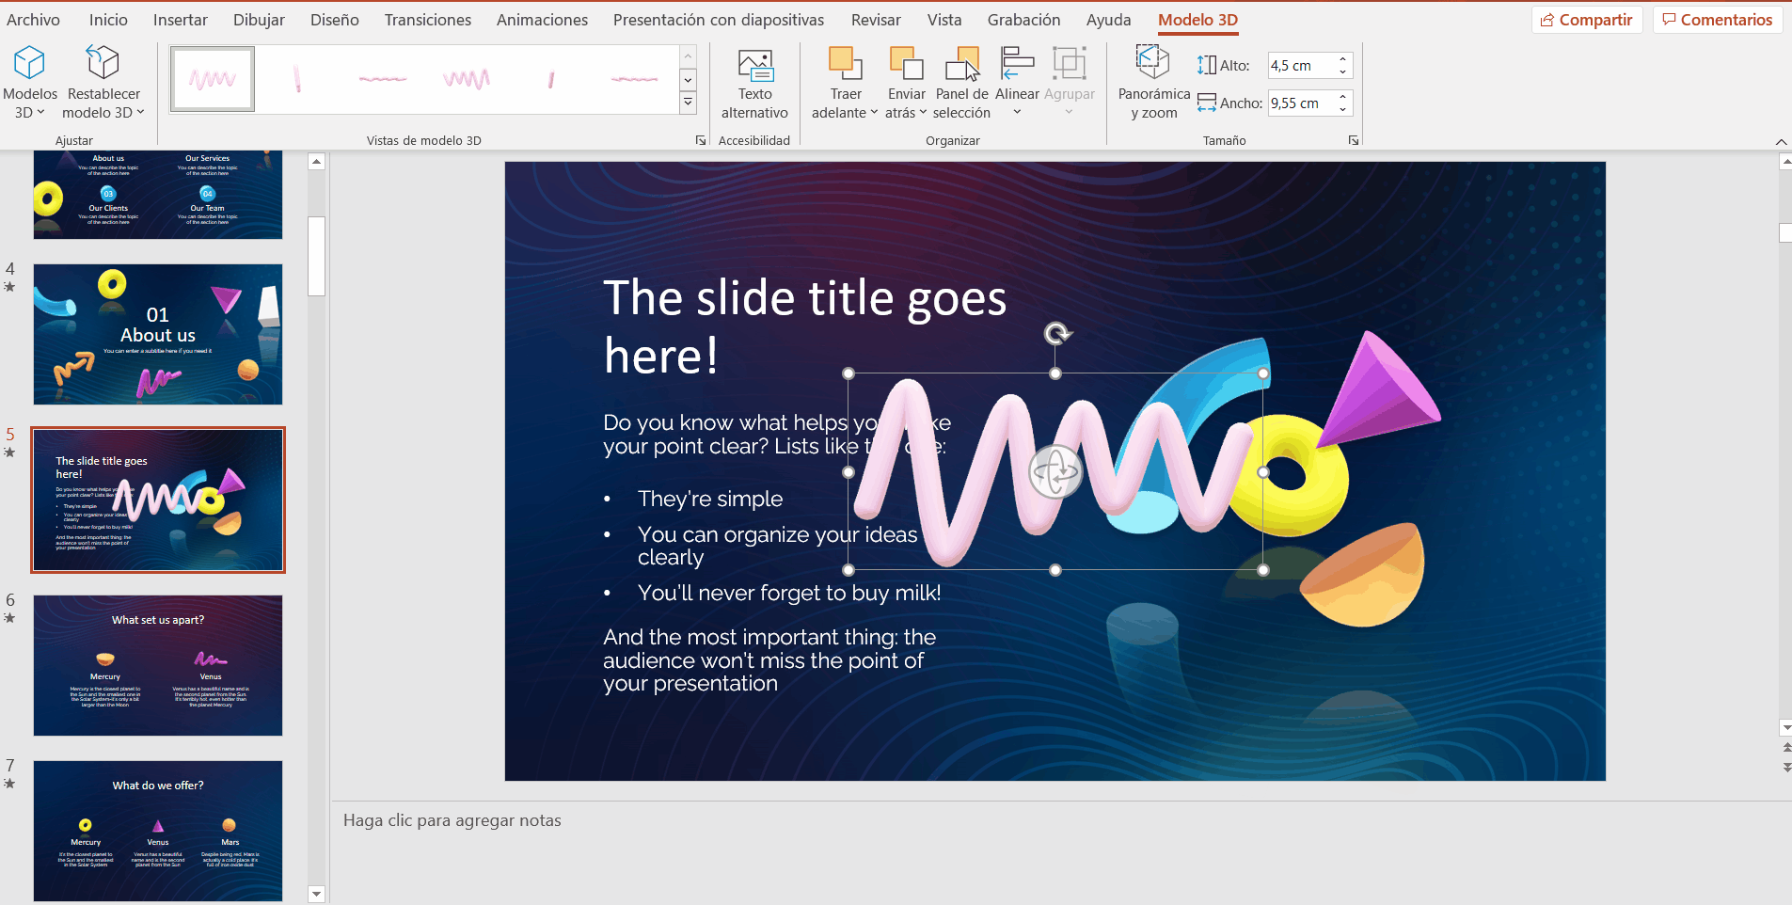Select slide 6 thumbnail What set us apart
This screenshot has width=1792, height=905.
click(x=158, y=665)
